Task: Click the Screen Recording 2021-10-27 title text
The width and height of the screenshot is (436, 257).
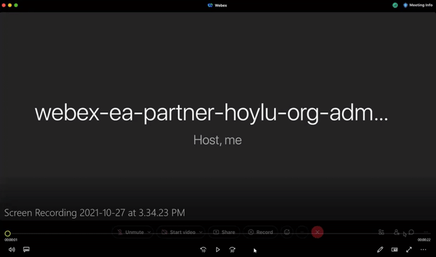Action: (x=94, y=213)
